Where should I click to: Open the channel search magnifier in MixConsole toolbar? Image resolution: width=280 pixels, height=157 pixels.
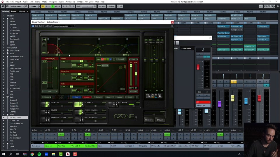3,6
